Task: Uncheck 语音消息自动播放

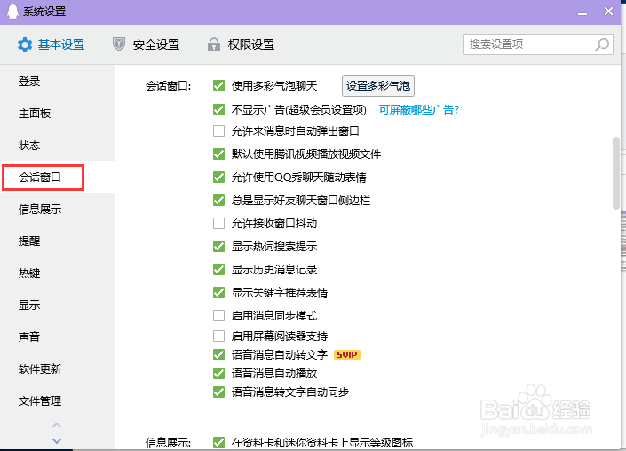Action: tap(218, 373)
